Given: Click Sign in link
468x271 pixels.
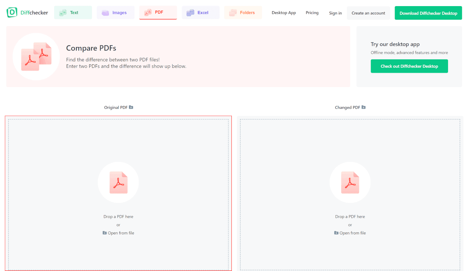Looking at the screenshot, I should point(335,13).
